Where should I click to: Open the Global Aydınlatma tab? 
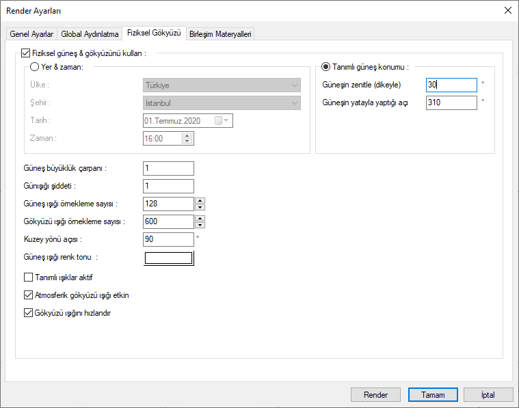(90, 34)
